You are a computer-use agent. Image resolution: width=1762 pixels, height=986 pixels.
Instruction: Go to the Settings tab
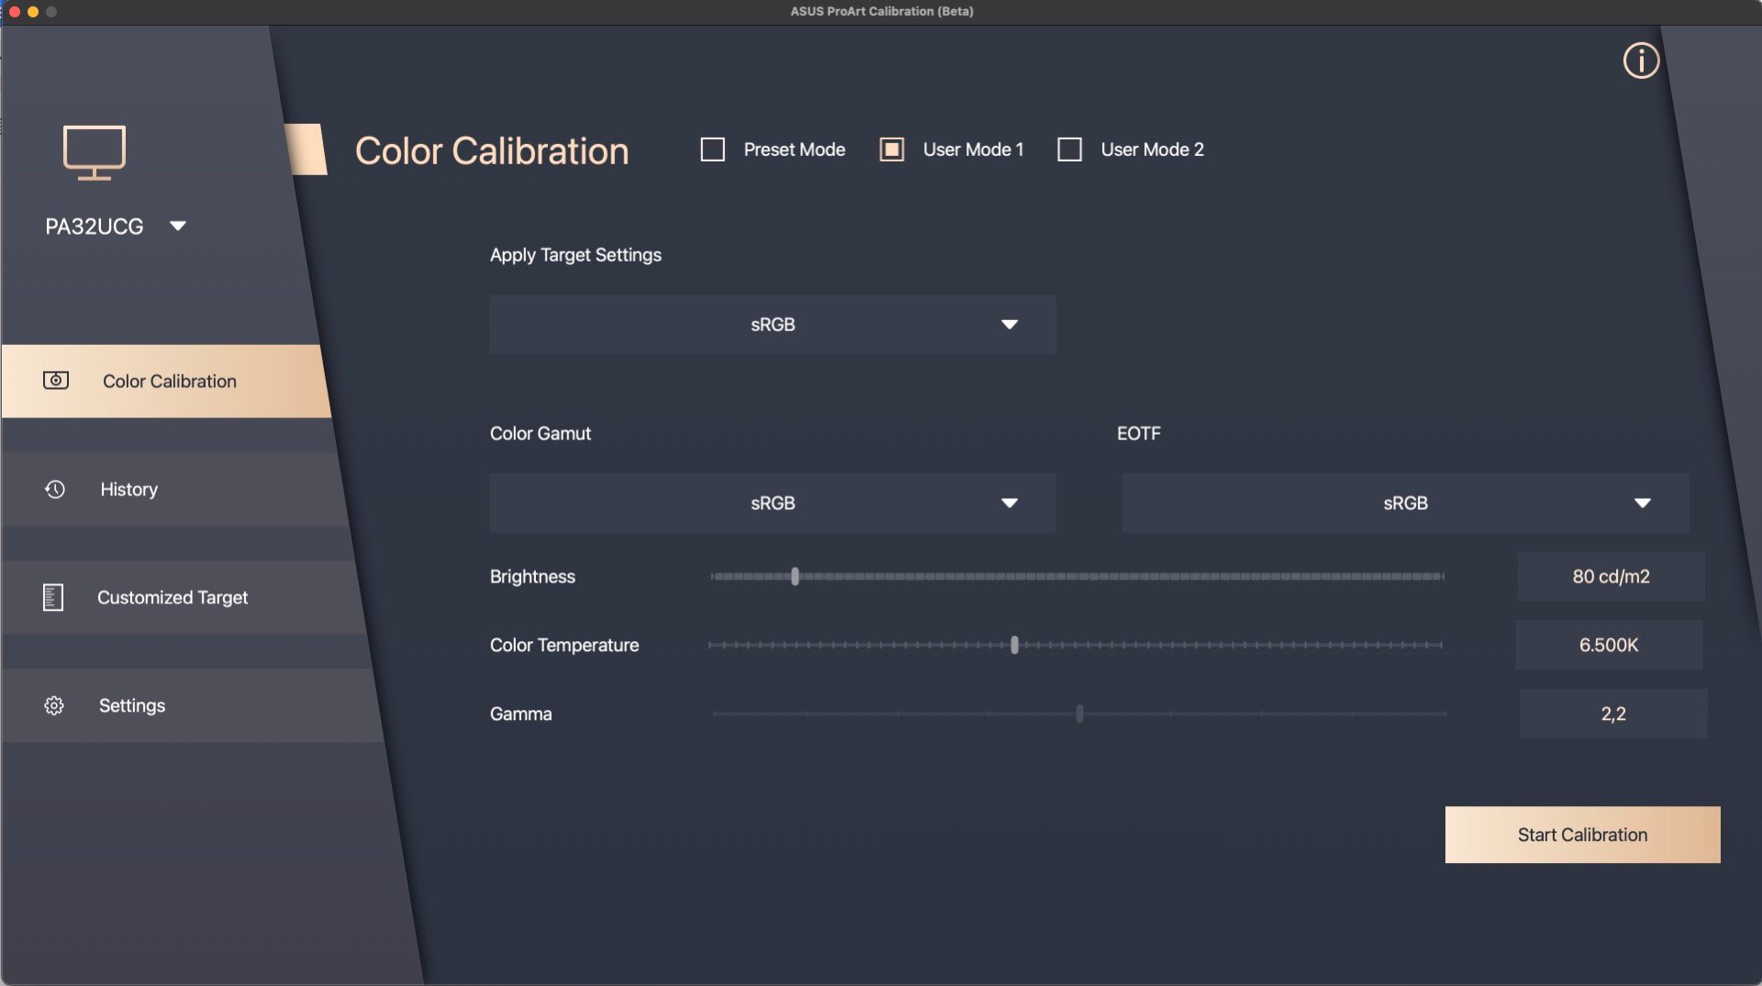193,705
